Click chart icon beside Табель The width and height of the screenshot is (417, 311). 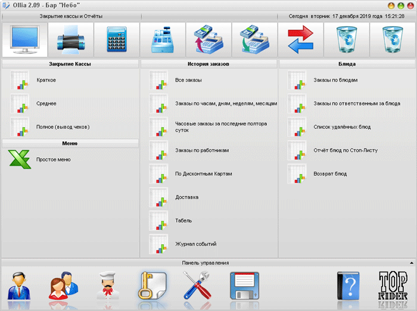point(158,220)
